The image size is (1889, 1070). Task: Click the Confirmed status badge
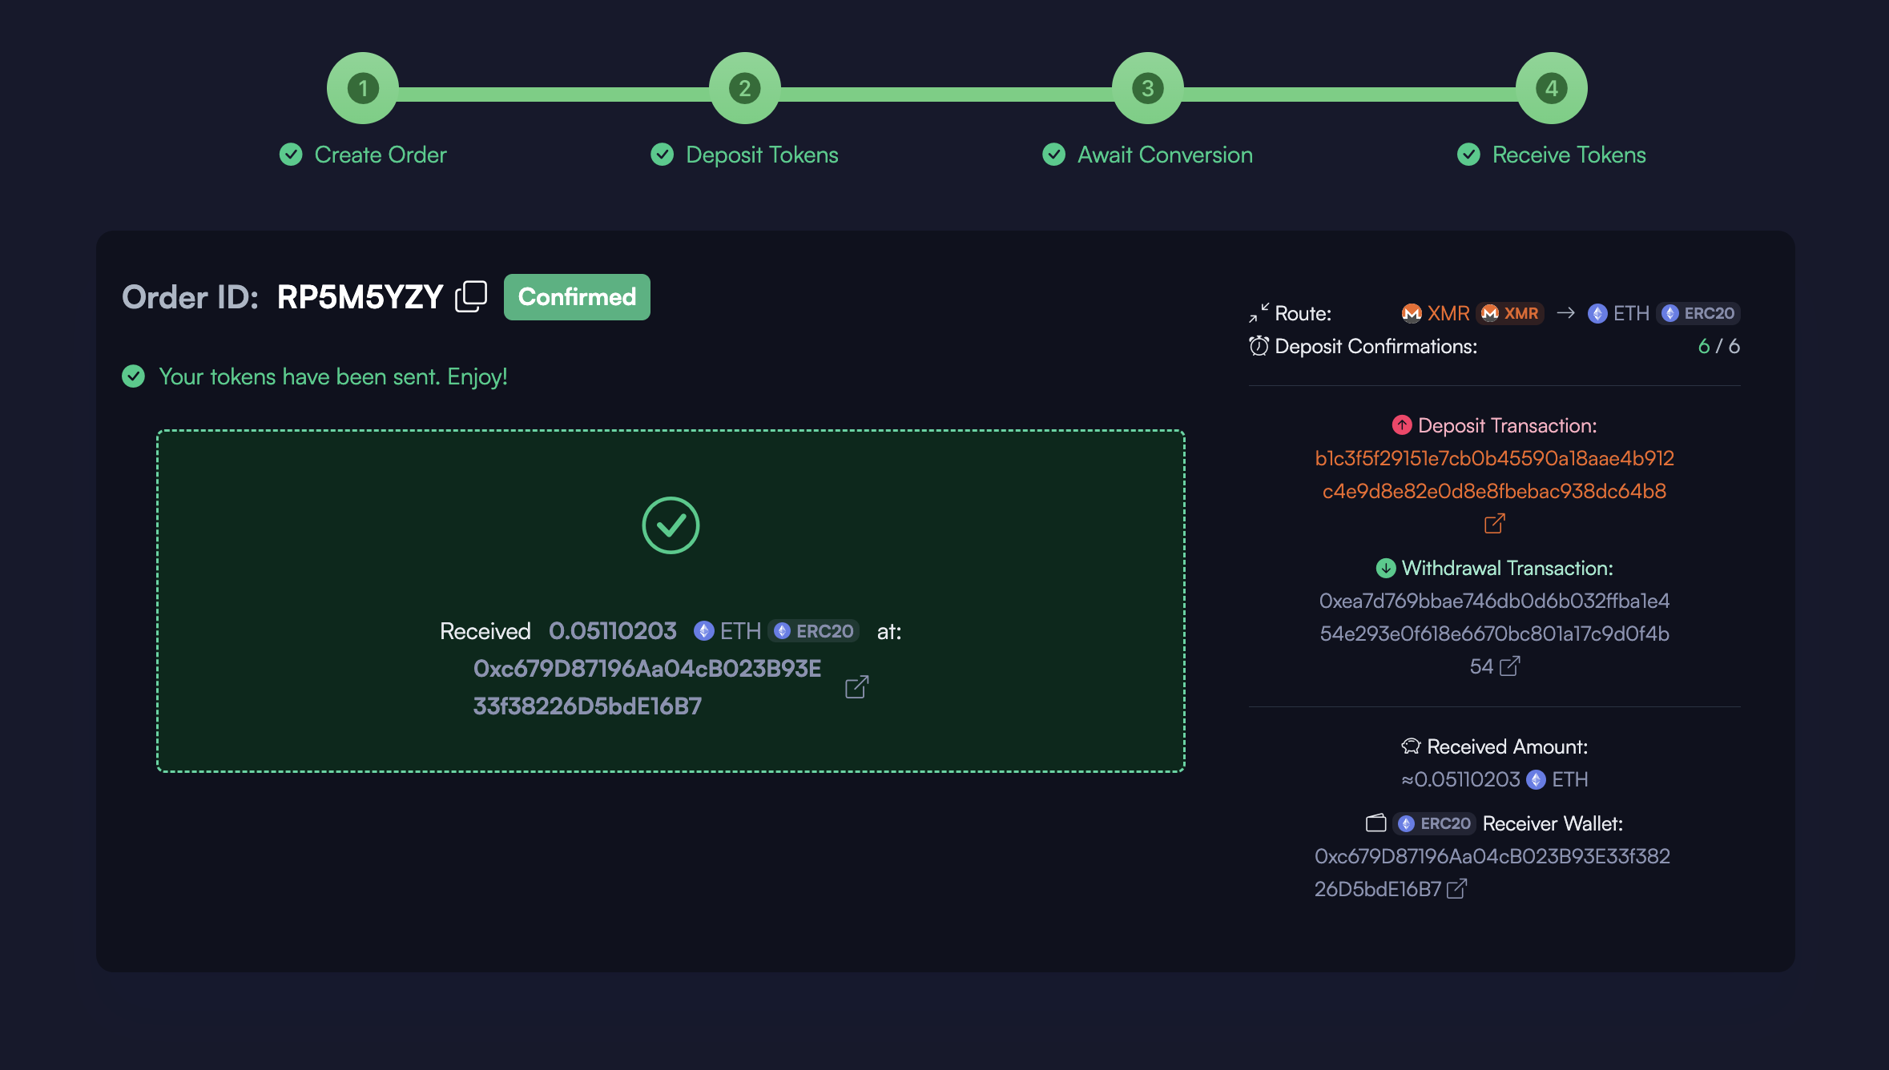coord(577,297)
